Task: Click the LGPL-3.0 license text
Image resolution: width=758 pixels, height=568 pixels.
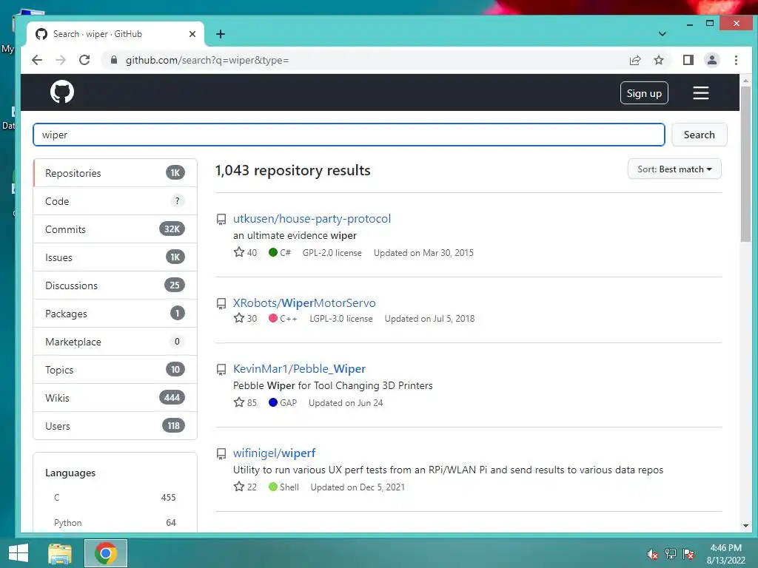Action: tap(341, 318)
